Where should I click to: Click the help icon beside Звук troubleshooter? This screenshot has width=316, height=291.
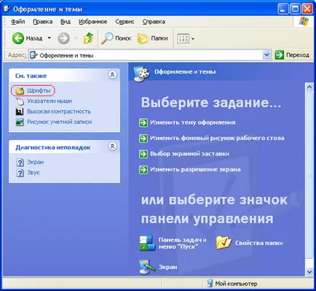tap(20, 173)
